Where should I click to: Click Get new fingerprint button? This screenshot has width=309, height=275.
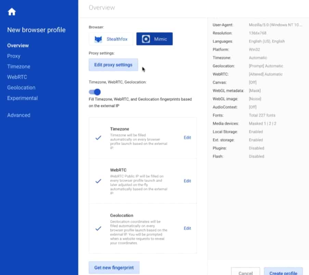(114, 267)
